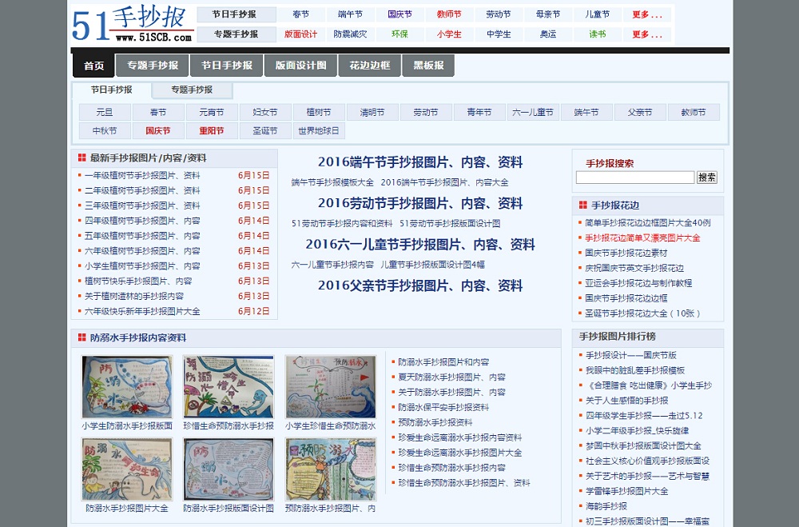Select the 节日手抄报 sub-tab

click(x=112, y=90)
